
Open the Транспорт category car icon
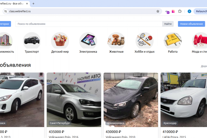[32, 41]
